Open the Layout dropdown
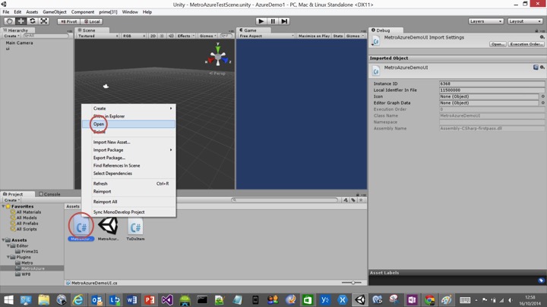Viewport: 547px width, 307px height. [525, 21]
